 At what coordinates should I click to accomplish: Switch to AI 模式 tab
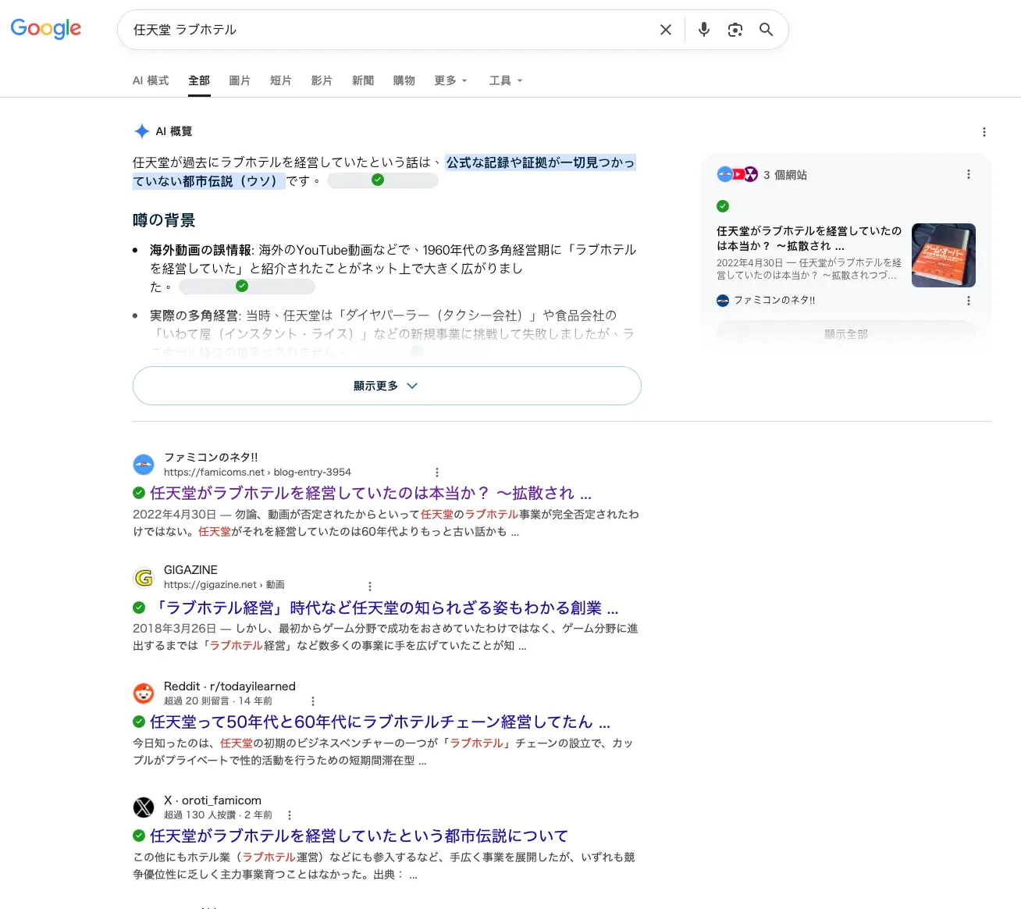tap(151, 80)
